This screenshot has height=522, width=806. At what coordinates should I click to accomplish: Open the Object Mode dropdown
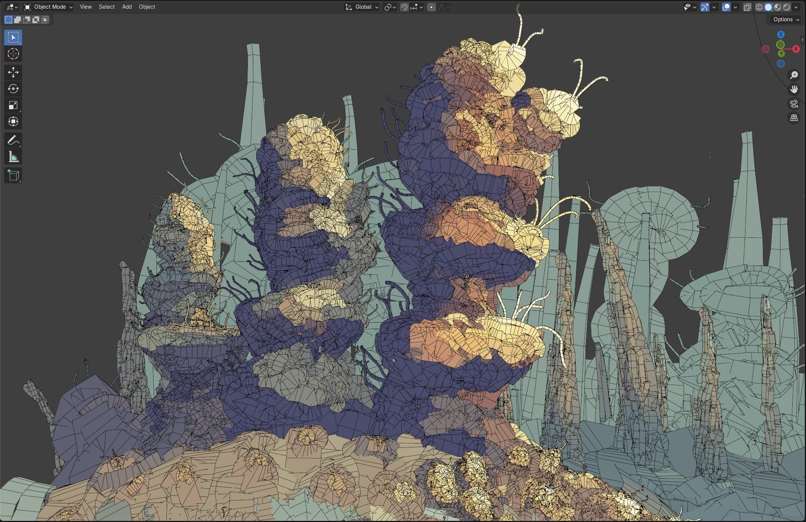coord(48,7)
